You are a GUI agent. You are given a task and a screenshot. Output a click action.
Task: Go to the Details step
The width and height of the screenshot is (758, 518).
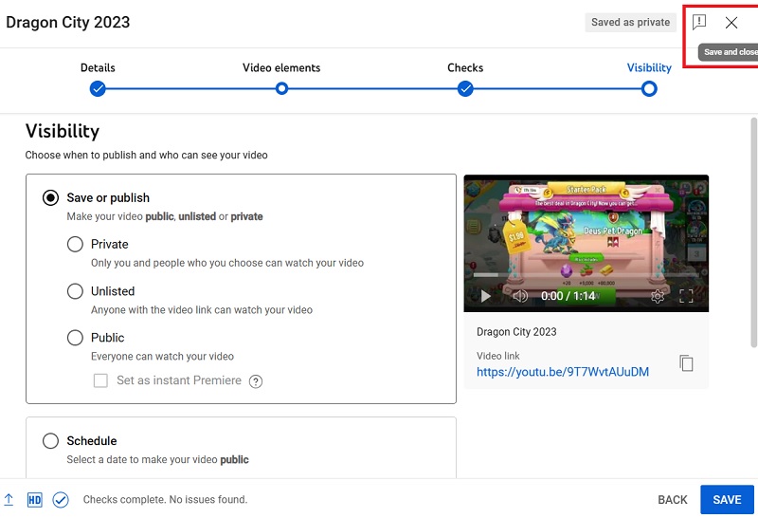click(98, 67)
